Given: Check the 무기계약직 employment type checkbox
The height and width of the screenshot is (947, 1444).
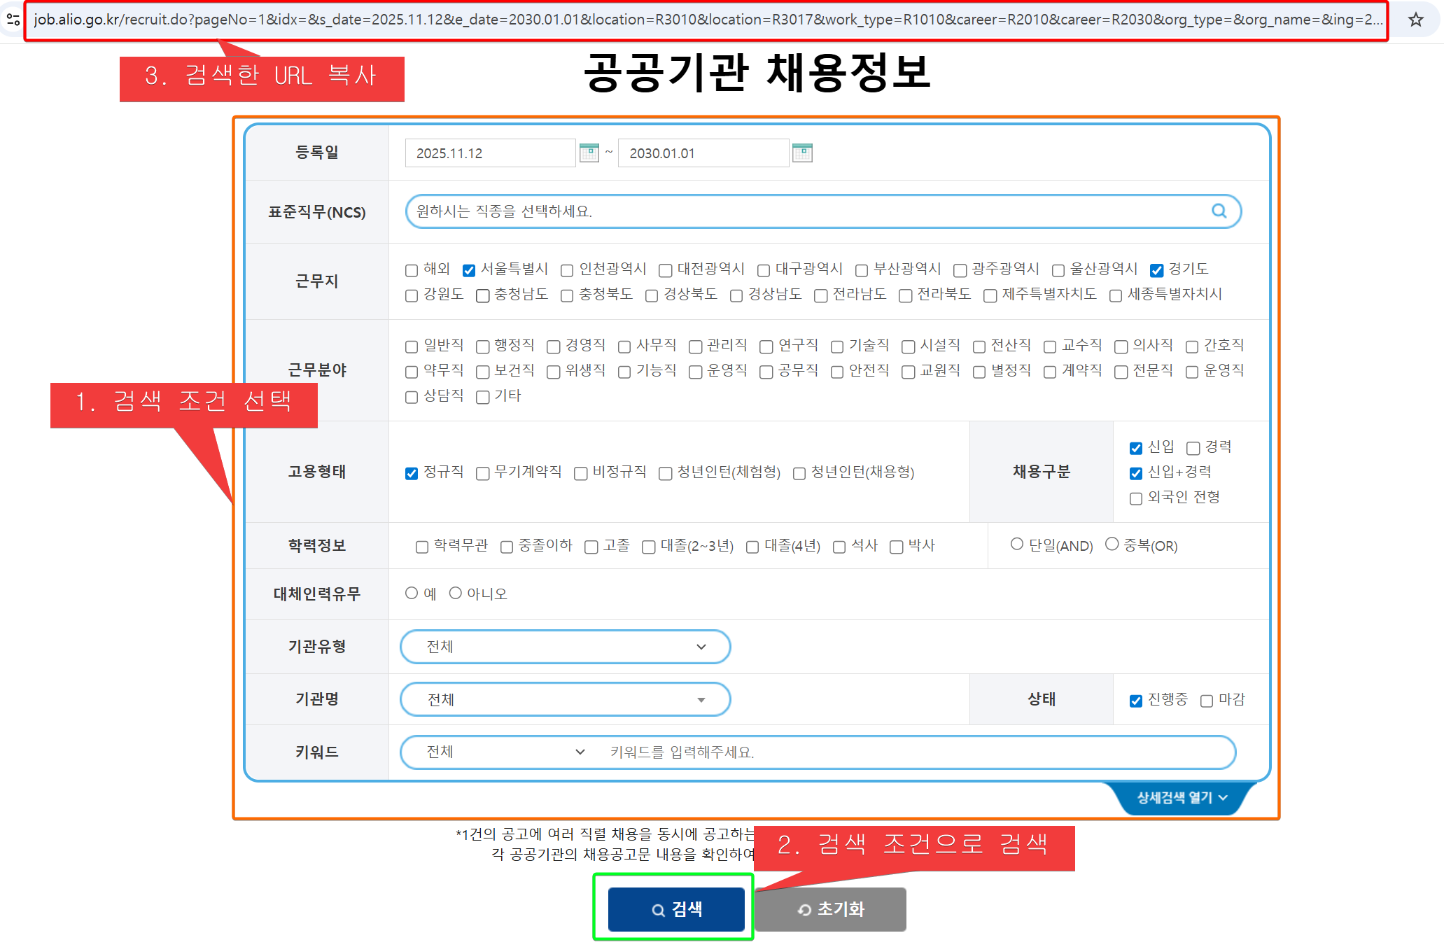Looking at the screenshot, I should click(482, 474).
